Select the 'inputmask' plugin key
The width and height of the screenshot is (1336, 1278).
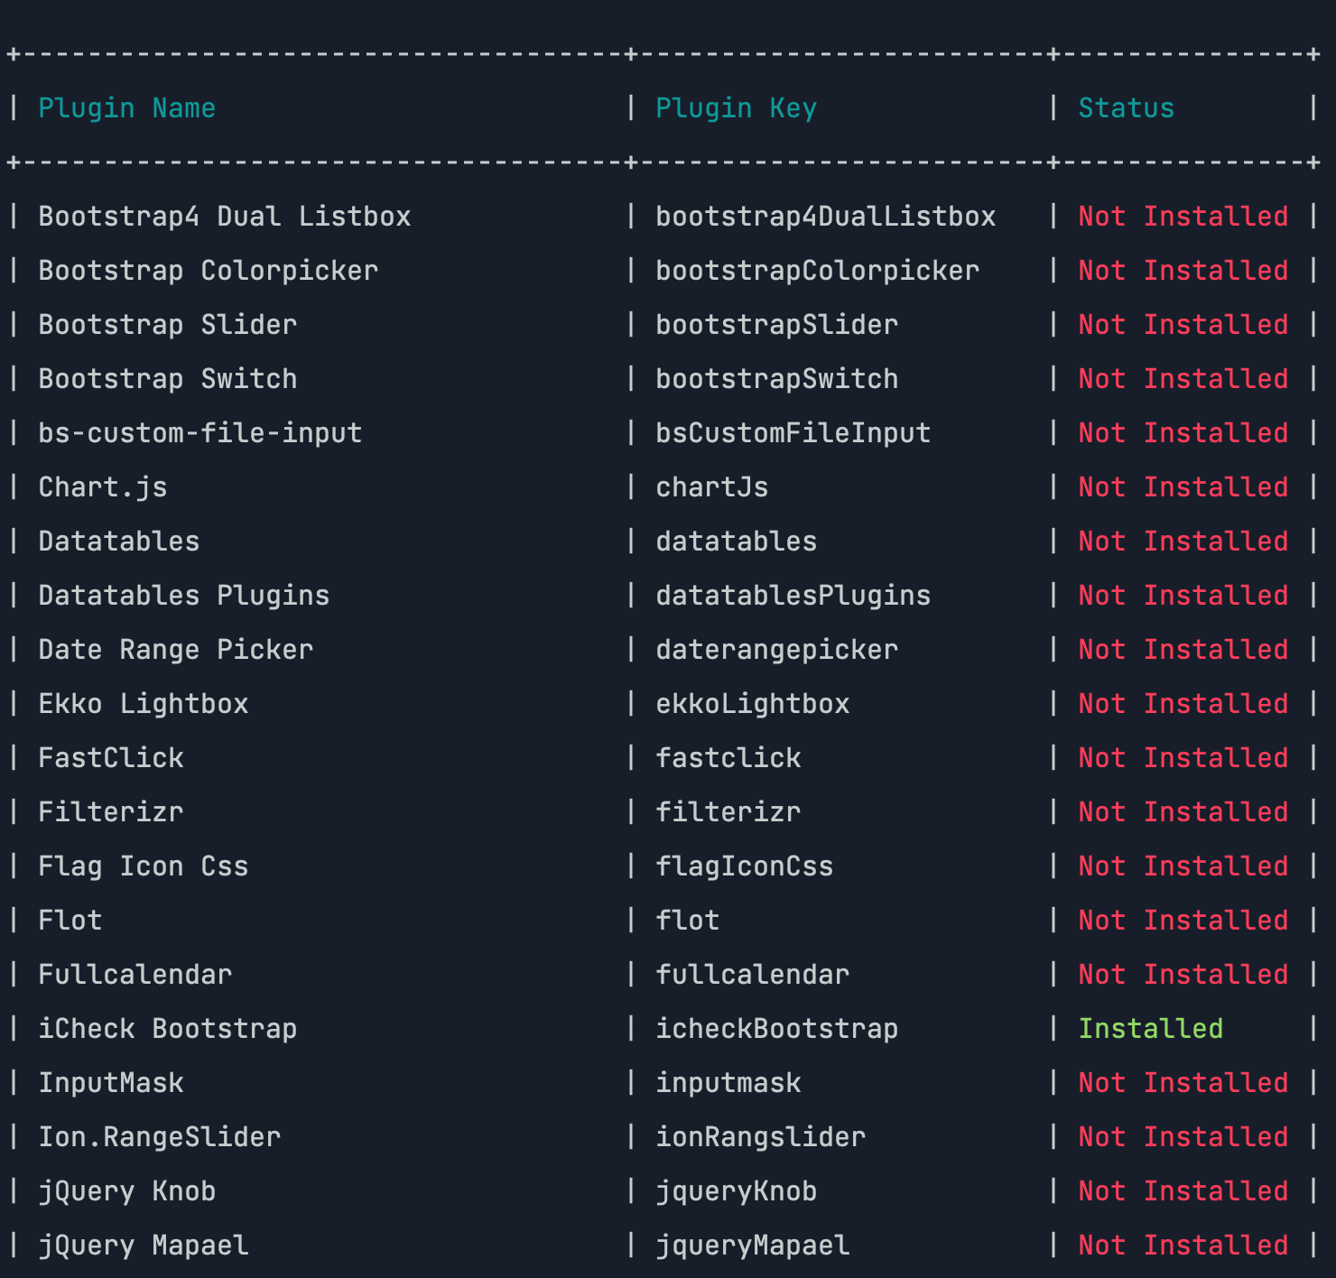tap(728, 1083)
